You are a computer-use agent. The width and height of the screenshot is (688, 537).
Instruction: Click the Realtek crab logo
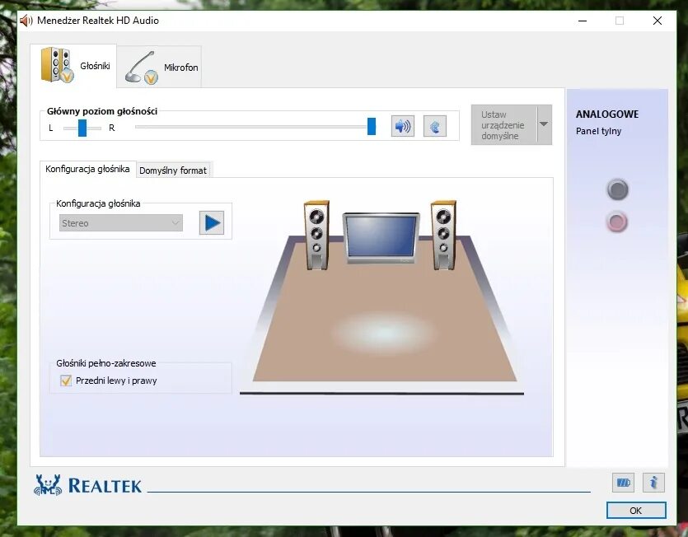(x=48, y=485)
